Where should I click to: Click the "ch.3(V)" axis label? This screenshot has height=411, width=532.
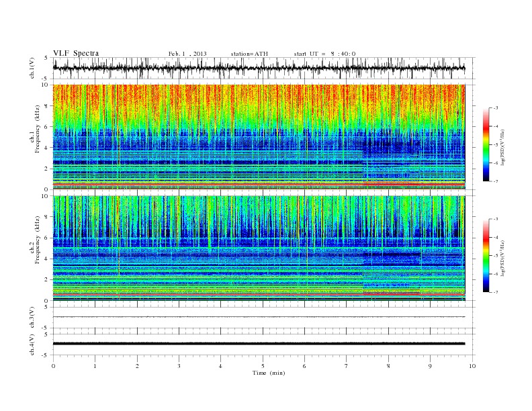[32, 318]
